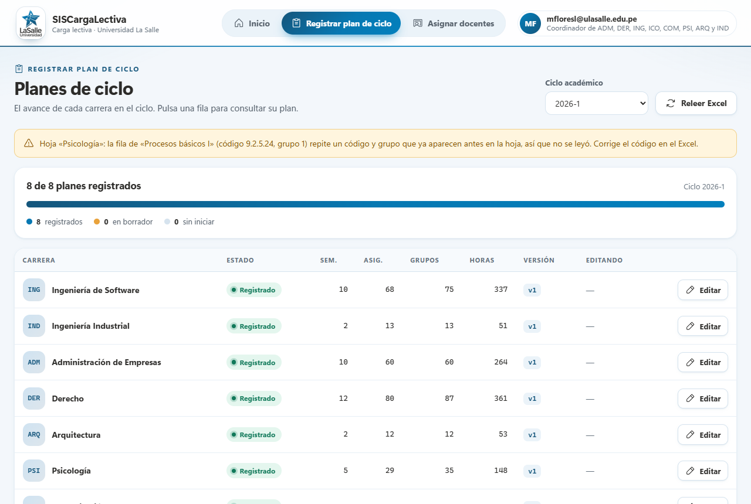This screenshot has height=504, width=751.
Task: Click the '0 en borrador' legend entry
Action: coord(123,222)
